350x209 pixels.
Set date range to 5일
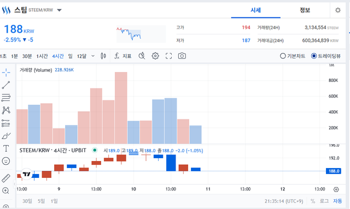[x=42, y=201]
